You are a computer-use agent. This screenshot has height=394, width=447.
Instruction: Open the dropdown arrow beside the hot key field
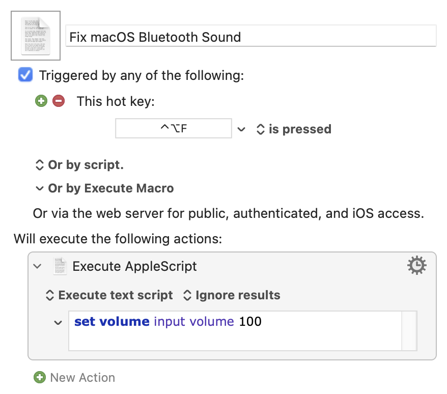pos(241,129)
